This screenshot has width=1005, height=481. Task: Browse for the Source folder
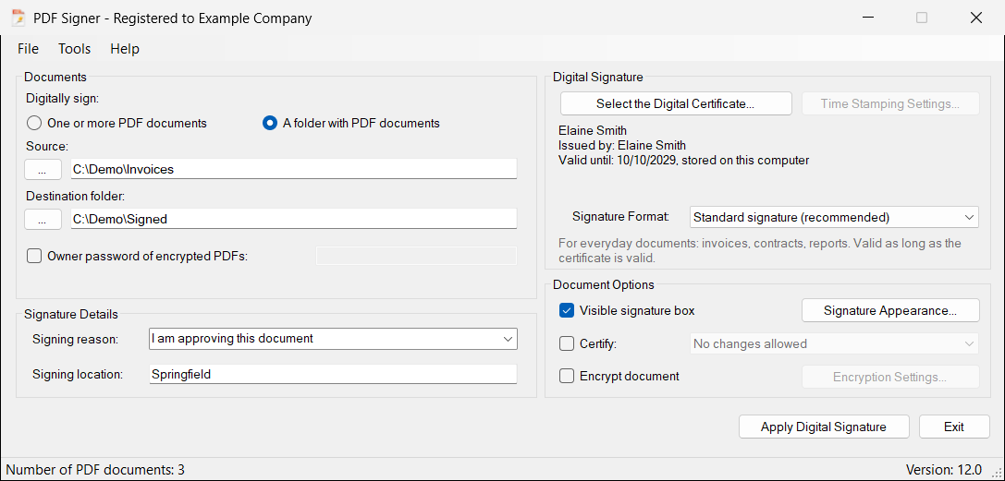pos(43,170)
